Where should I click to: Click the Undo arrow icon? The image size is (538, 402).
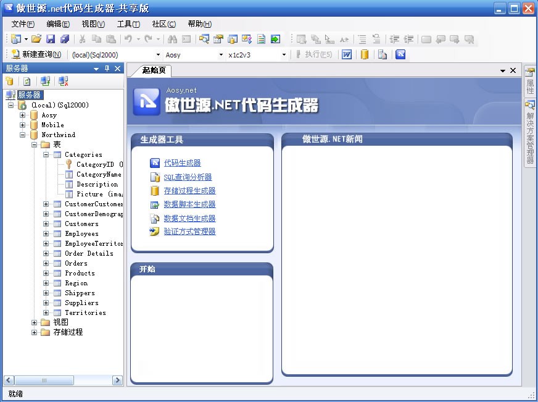(x=128, y=39)
